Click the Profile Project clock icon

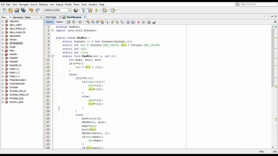pyautogui.click(x=113, y=10)
